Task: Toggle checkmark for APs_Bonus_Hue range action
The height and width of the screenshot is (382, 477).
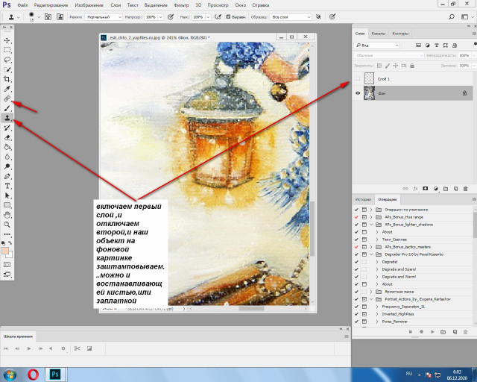Action: point(356,216)
